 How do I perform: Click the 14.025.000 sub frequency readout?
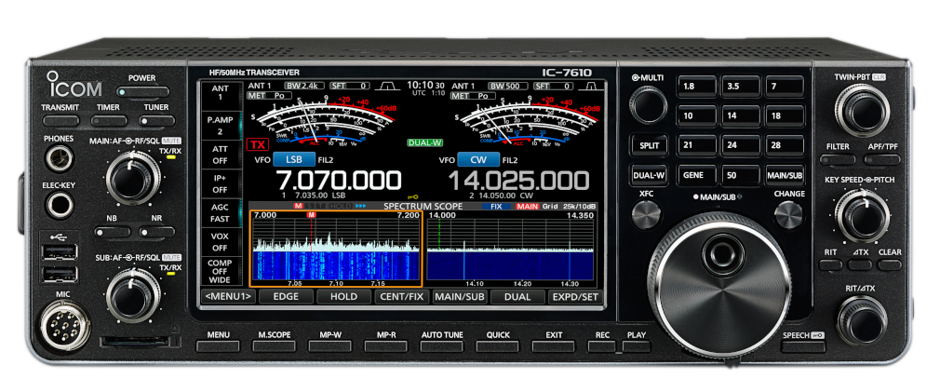(x=519, y=181)
